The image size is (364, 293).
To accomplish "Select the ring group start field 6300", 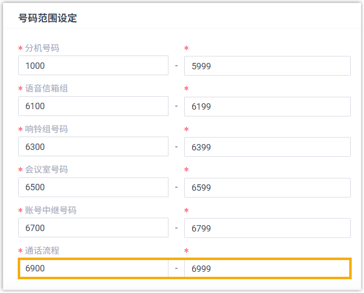I will click(x=93, y=146).
